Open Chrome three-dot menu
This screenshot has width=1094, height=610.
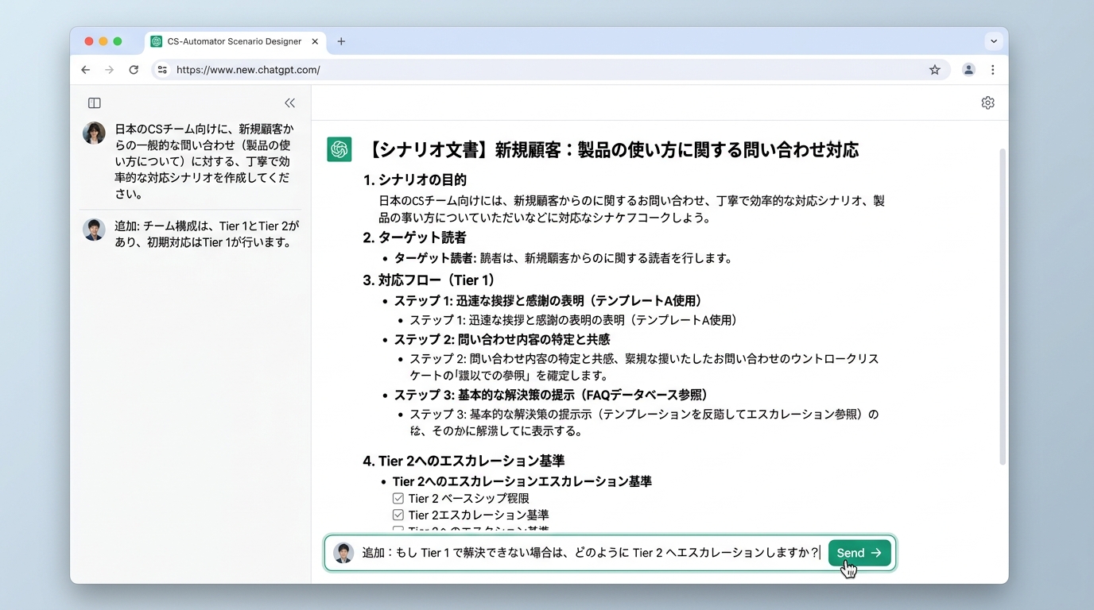pos(992,70)
